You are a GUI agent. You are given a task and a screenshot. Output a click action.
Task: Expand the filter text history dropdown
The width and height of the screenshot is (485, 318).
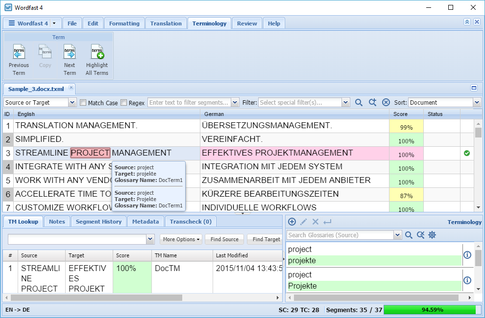point(235,103)
